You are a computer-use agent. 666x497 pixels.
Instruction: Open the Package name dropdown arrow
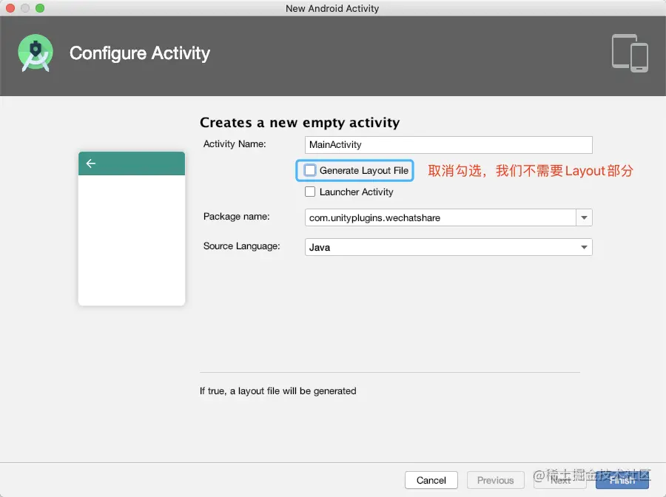pyautogui.click(x=584, y=217)
